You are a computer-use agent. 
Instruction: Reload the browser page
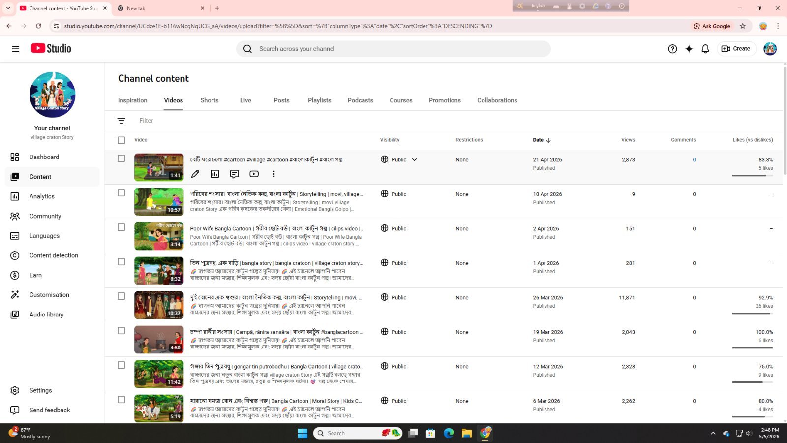point(38,26)
